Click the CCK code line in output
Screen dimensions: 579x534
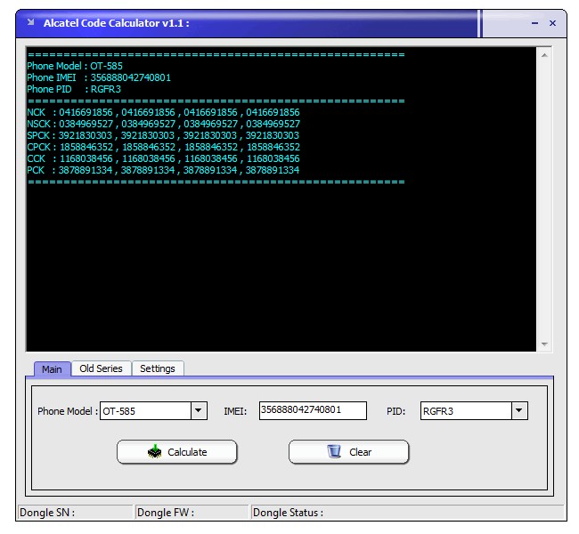(x=163, y=158)
